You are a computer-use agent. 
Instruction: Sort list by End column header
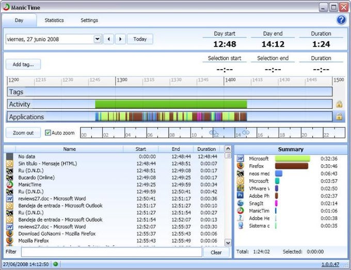[176, 149]
